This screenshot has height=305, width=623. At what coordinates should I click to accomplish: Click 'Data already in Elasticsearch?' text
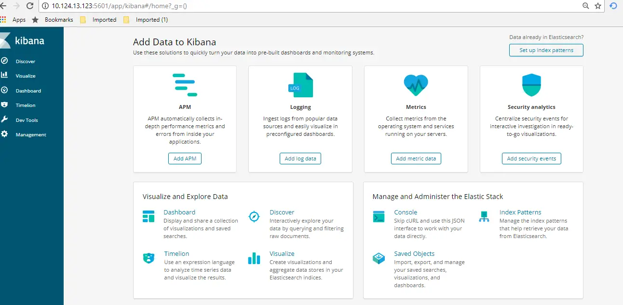[x=546, y=37]
